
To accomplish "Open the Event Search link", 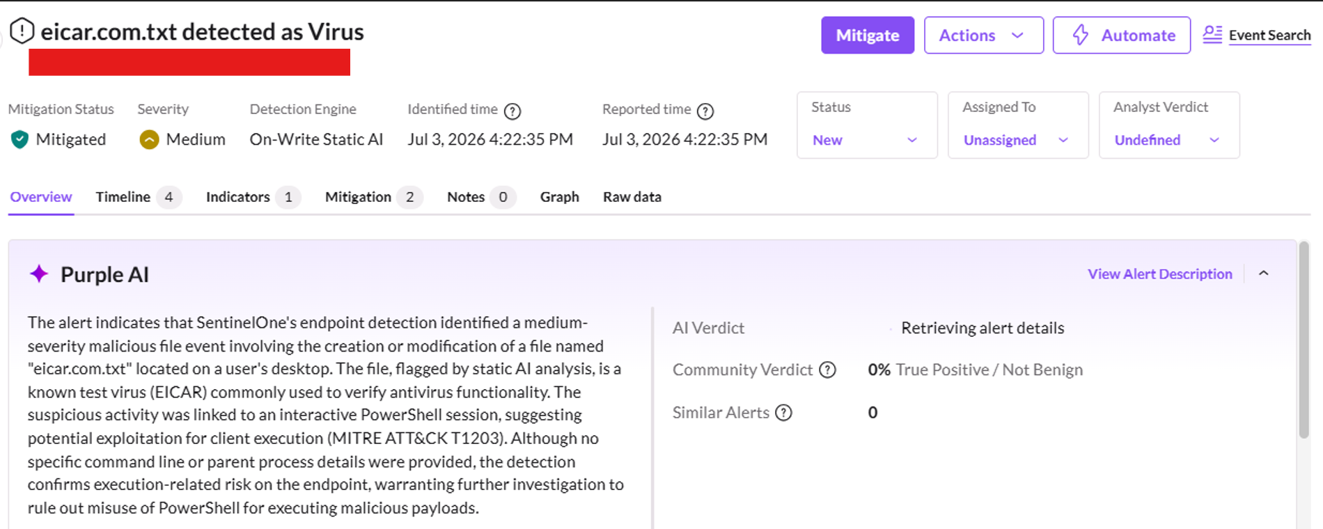I will 1269,35.
